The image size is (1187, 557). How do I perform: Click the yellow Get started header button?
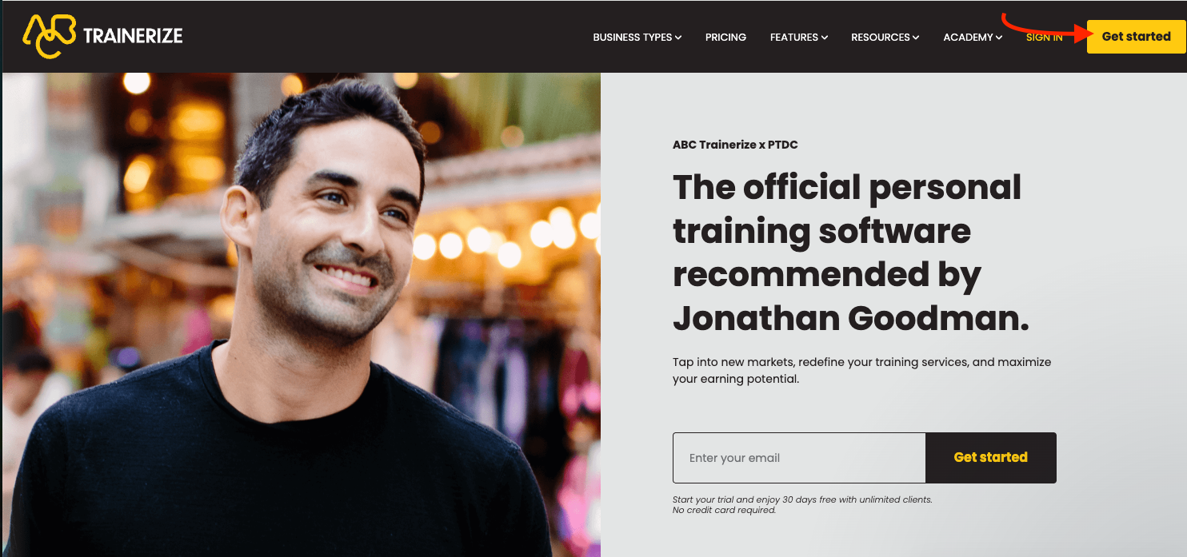pos(1136,37)
